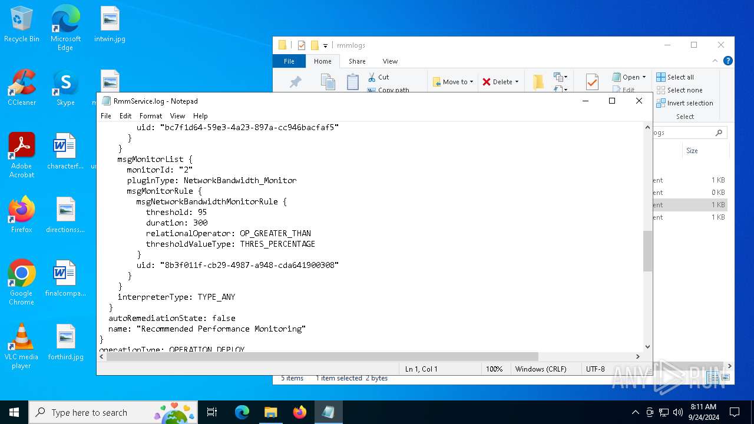Select directionss... image file on desktop
754x424 pixels.
coord(65,215)
